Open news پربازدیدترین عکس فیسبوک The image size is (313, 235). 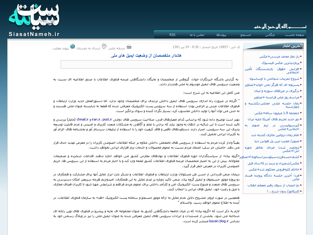tap(280, 63)
